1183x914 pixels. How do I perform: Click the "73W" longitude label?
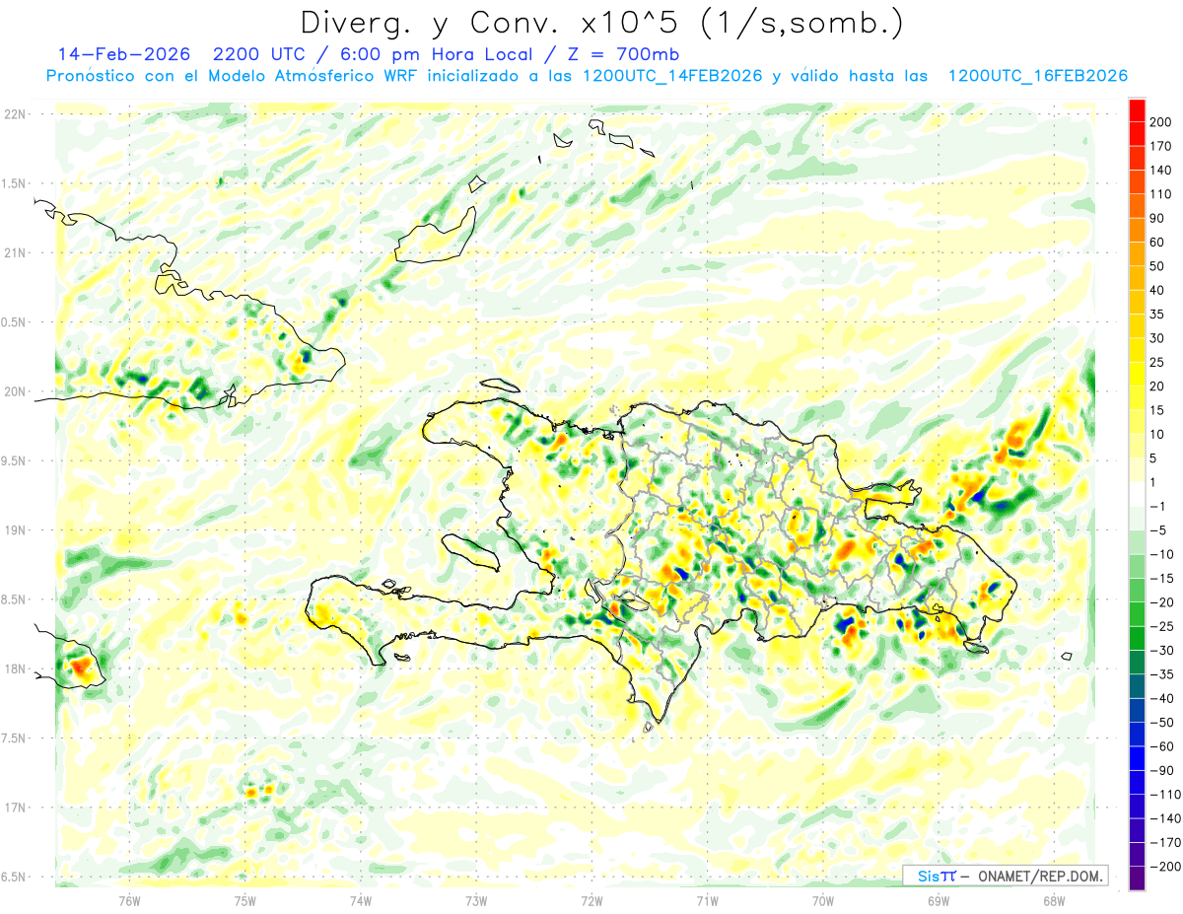pyautogui.click(x=476, y=900)
